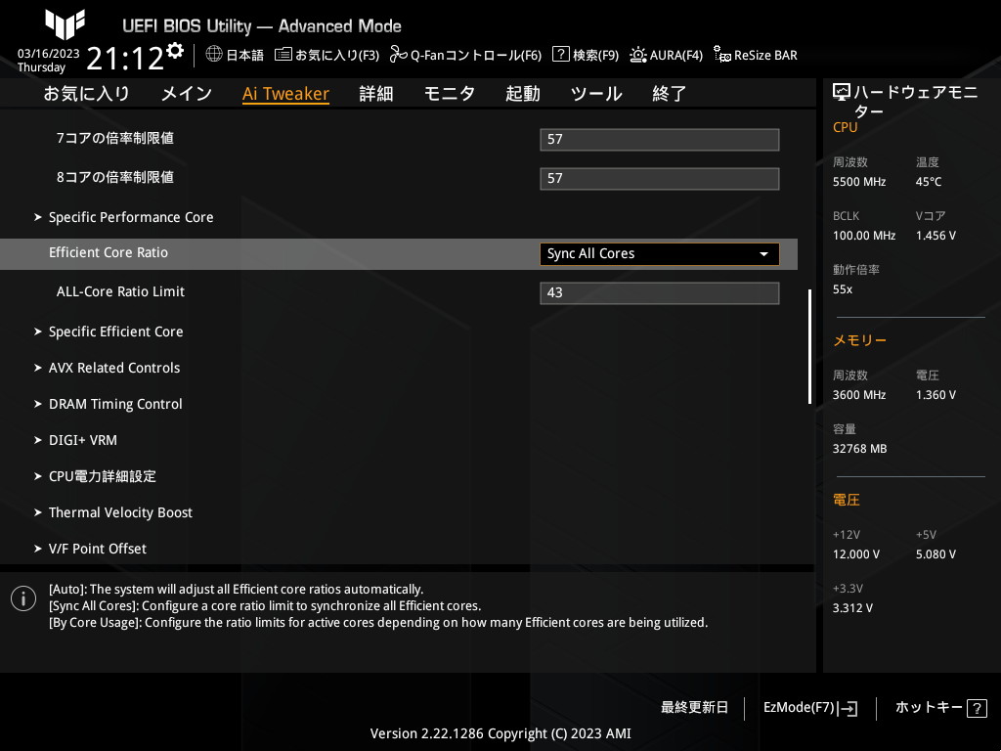Click the memory frequency value 3600 MHz
The width and height of the screenshot is (1001, 751).
[x=859, y=395]
